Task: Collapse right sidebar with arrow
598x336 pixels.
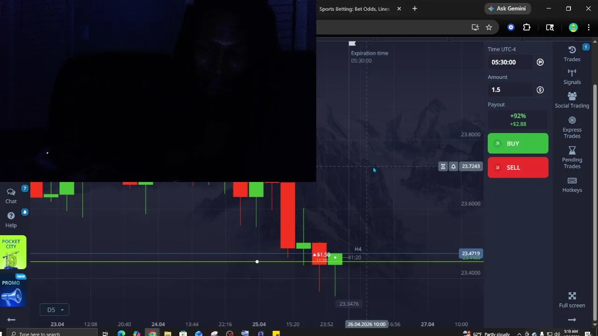Action: tap(572, 320)
